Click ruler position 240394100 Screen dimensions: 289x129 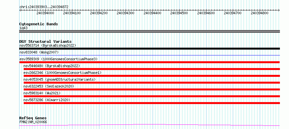tap(72, 13)
